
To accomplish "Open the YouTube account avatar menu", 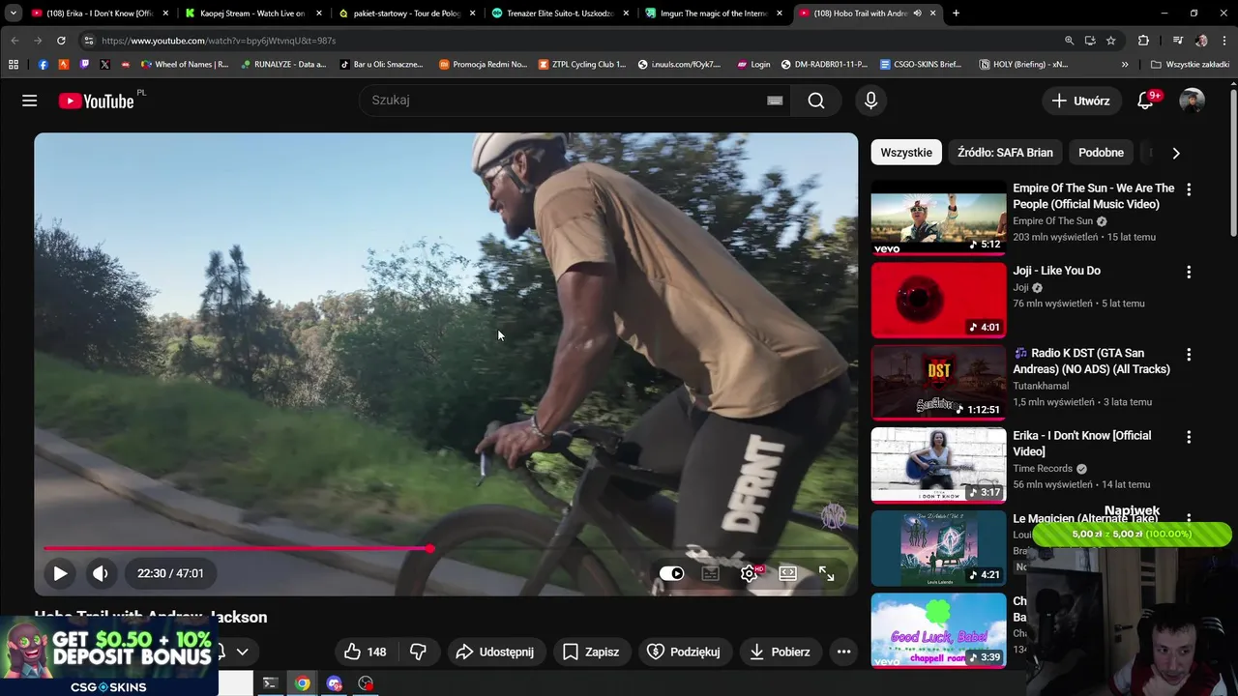I will point(1192,101).
